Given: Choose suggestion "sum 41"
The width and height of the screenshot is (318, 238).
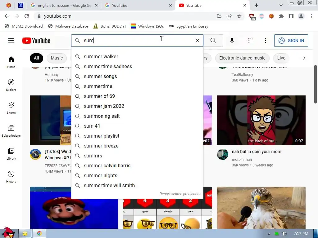Looking at the screenshot, I should 137,126.
